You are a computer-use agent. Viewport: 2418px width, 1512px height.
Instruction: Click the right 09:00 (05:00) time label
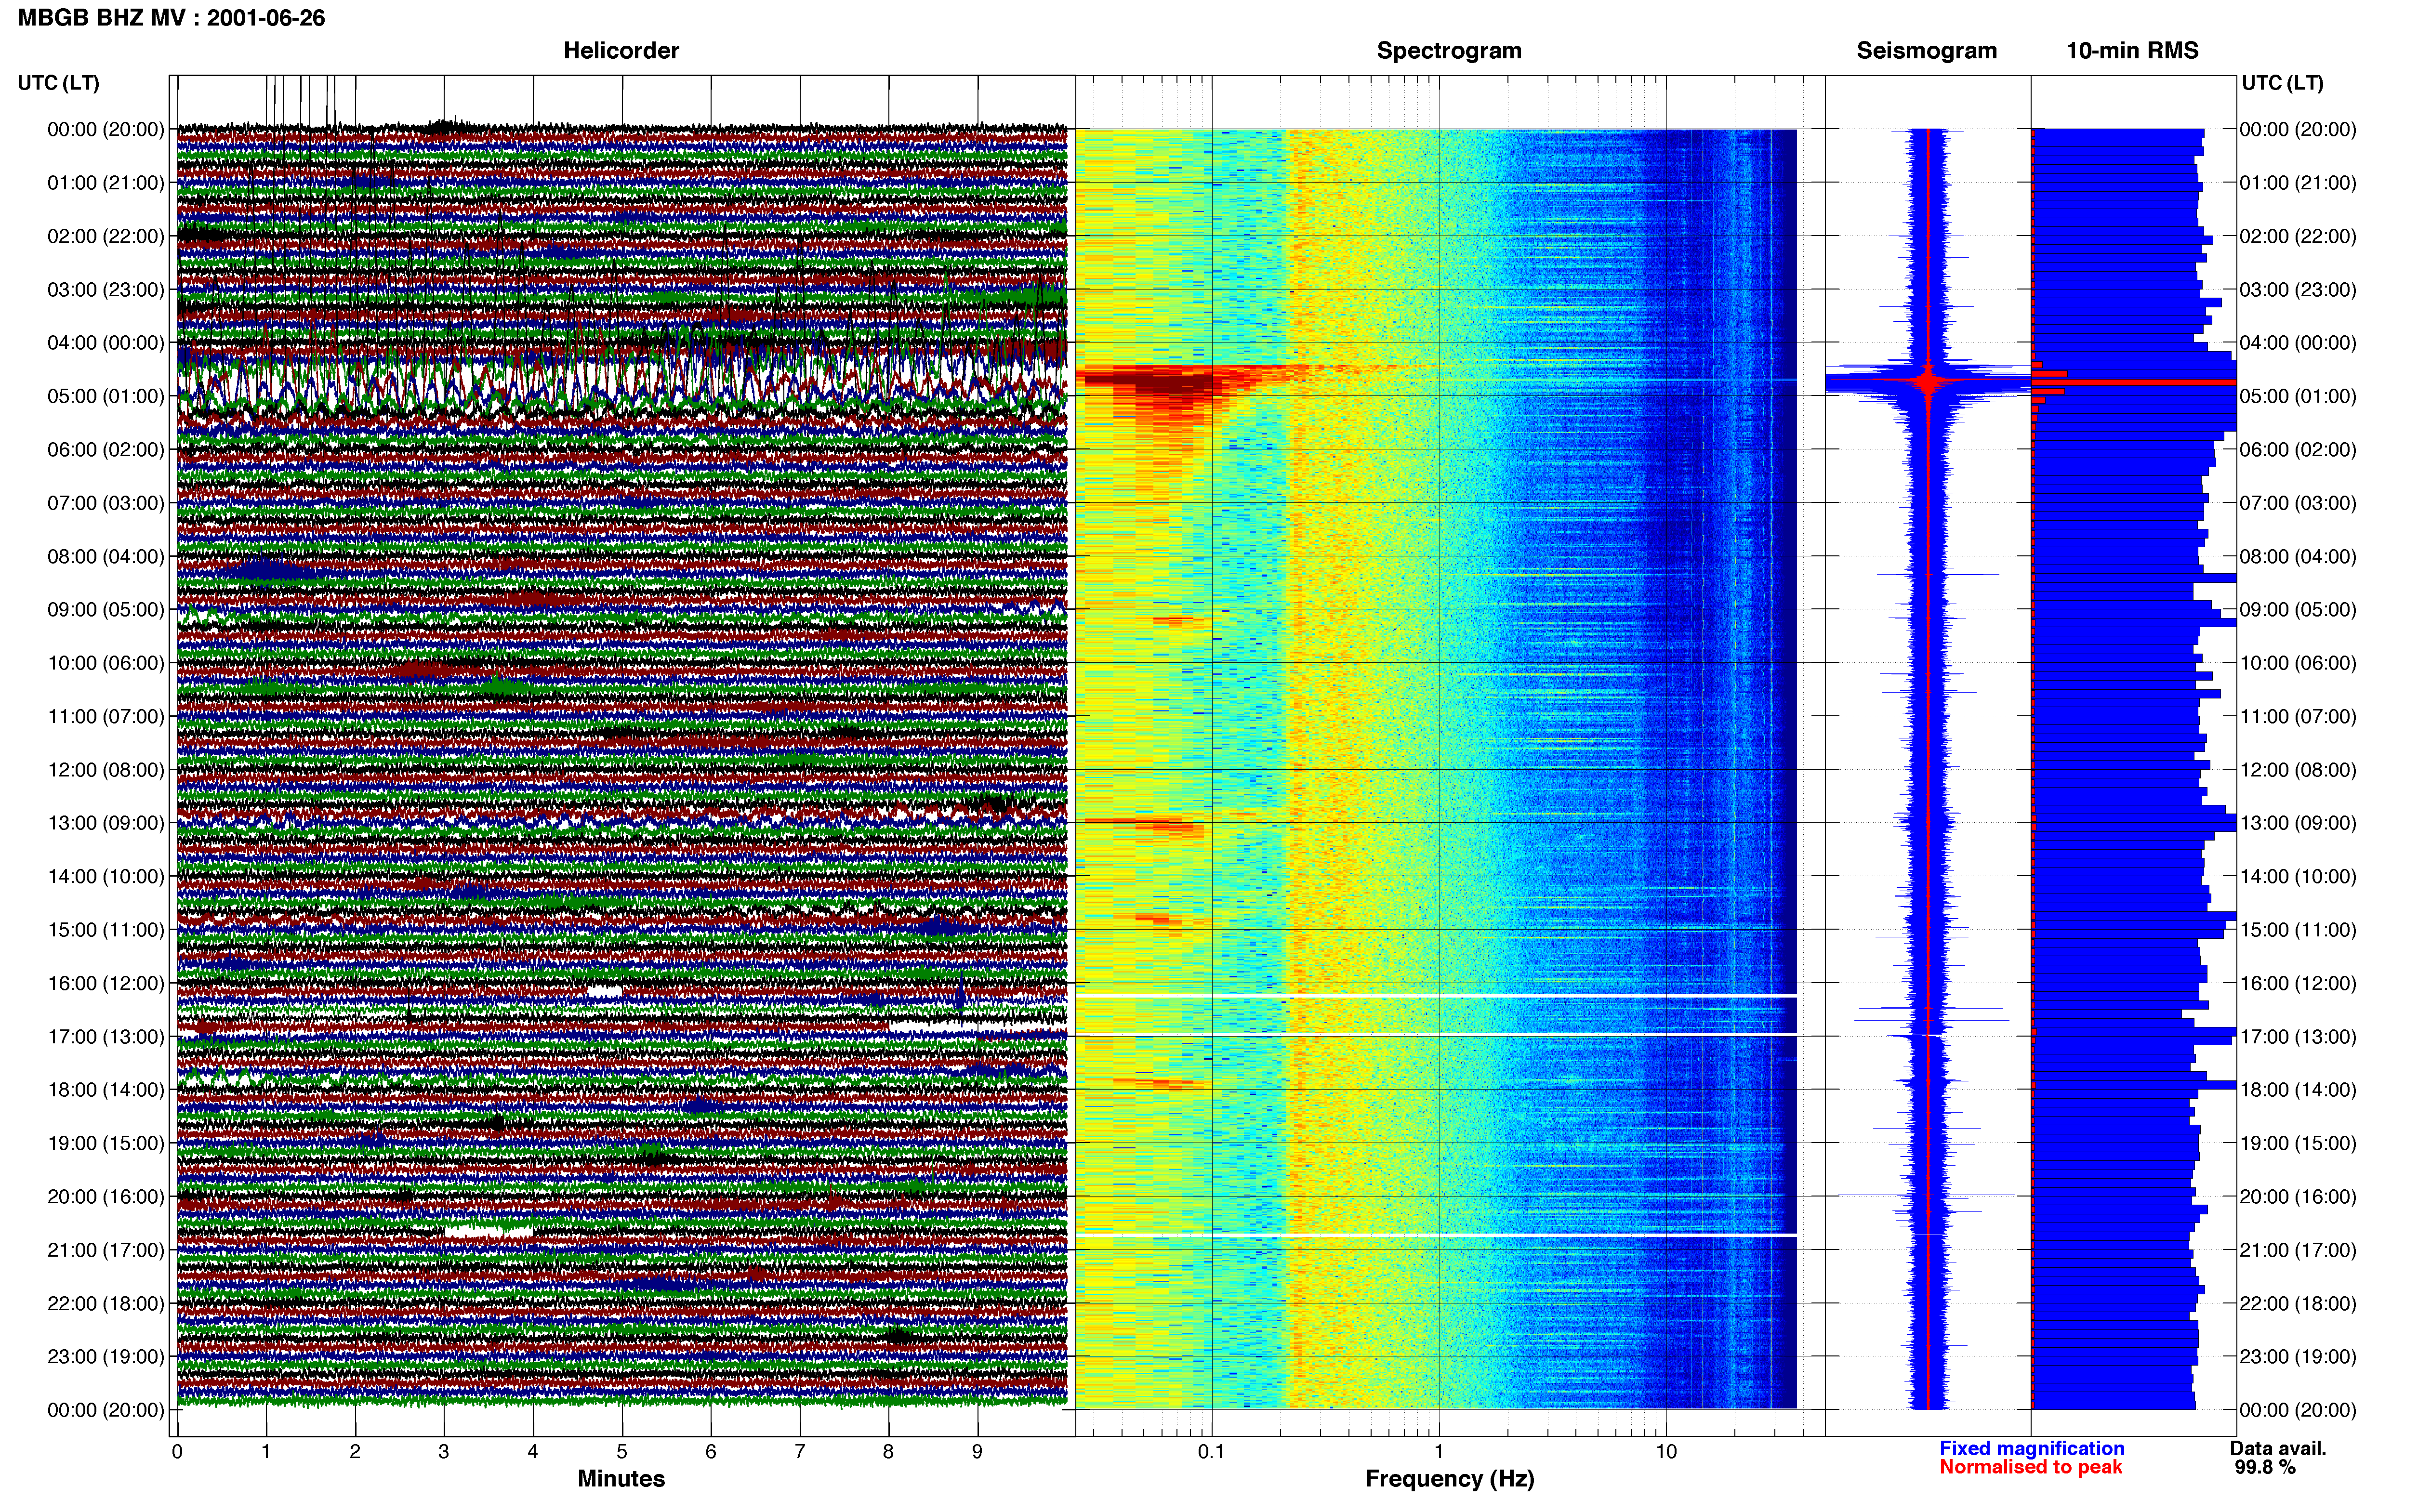click(2298, 610)
